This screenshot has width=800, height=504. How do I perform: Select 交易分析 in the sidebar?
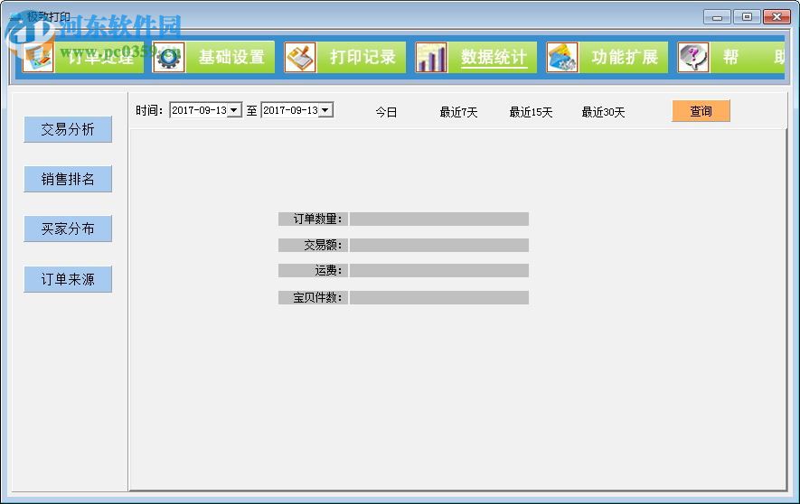(68, 129)
